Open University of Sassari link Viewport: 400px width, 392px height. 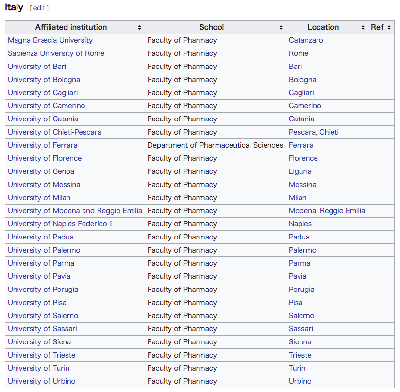coord(42,329)
